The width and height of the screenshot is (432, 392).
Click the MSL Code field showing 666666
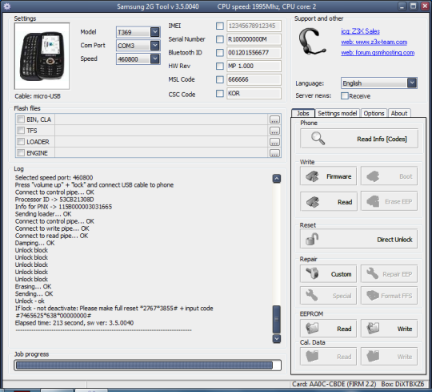[x=254, y=79]
